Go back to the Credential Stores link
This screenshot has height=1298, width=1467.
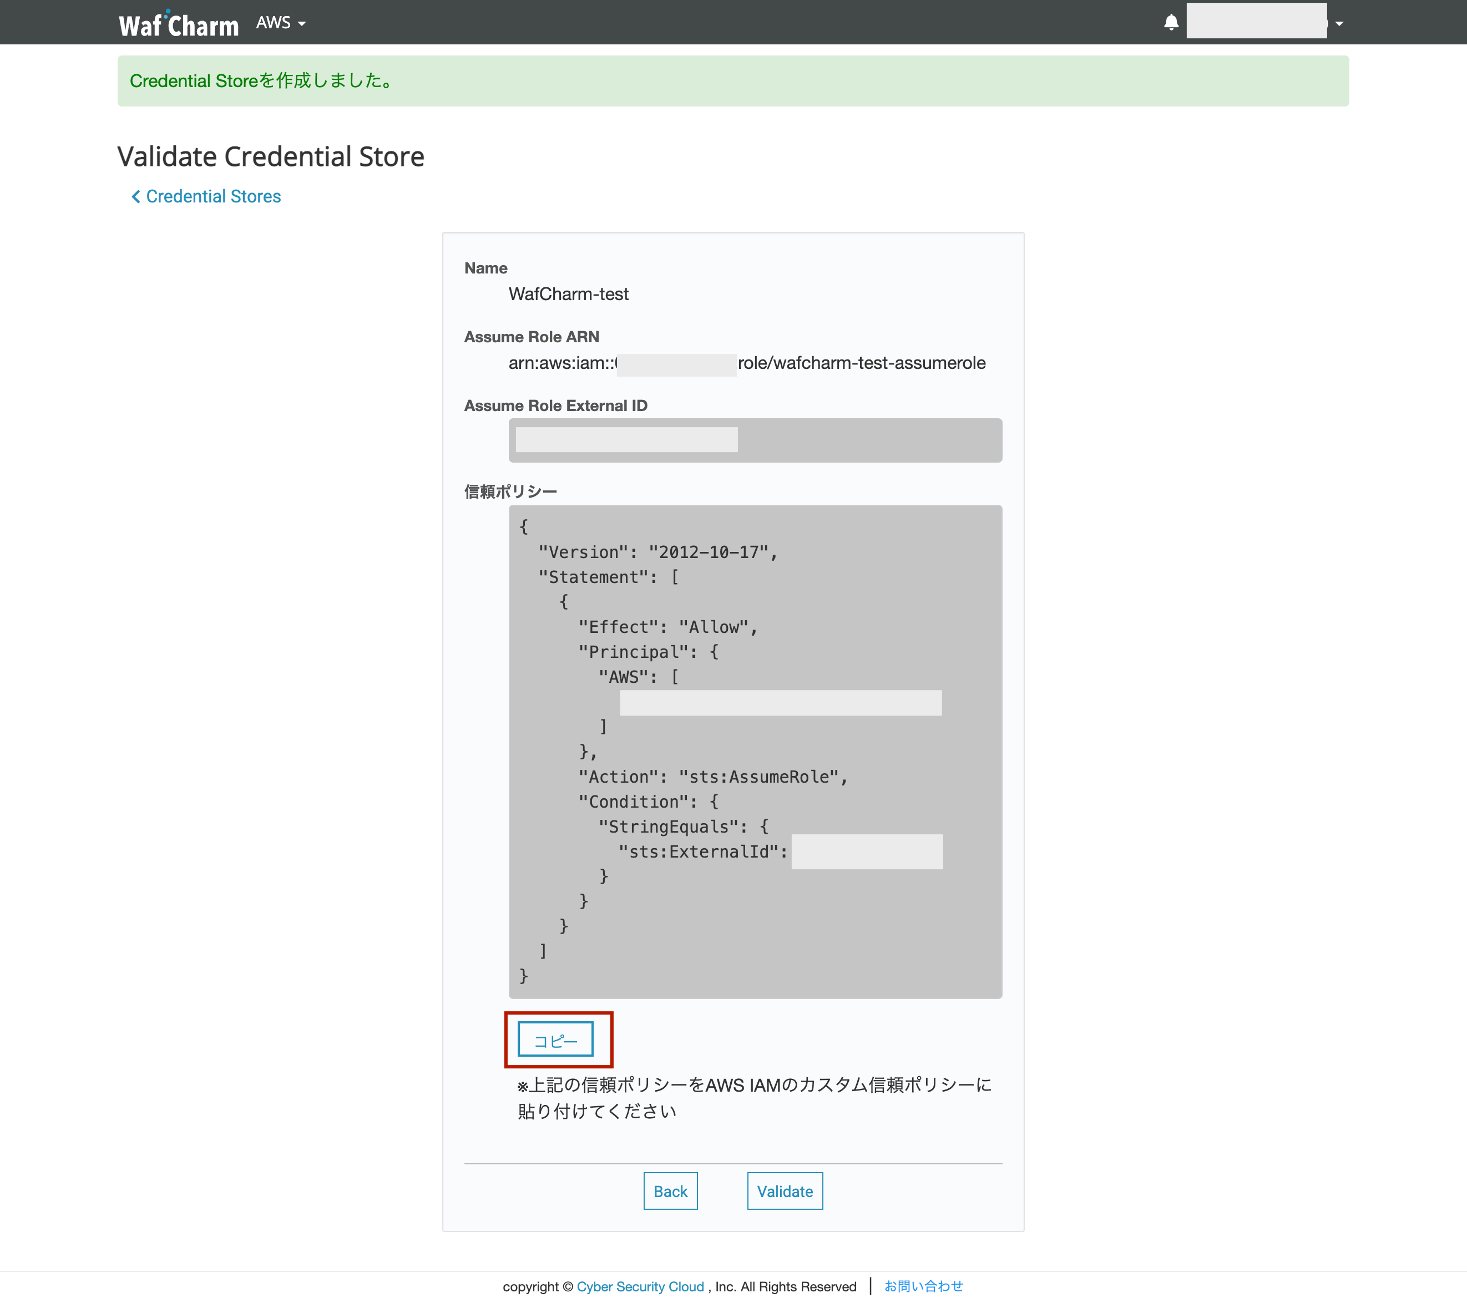[213, 196]
